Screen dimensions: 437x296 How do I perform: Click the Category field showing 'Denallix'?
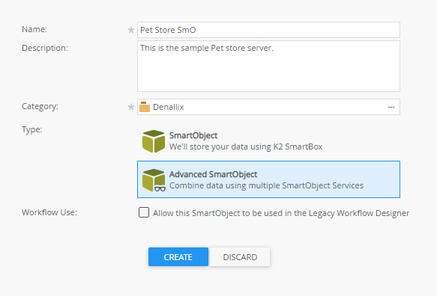268,107
